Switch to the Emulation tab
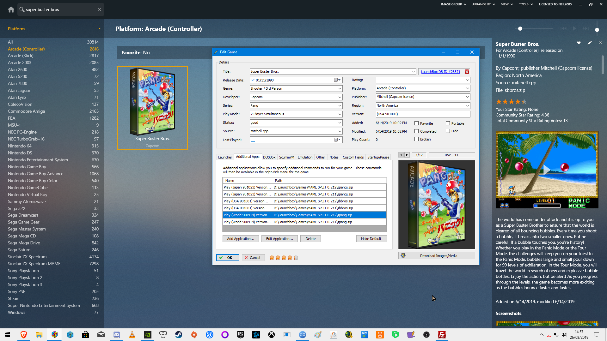Viewport: 607px width, 341px height. click(x=305, y=157)
